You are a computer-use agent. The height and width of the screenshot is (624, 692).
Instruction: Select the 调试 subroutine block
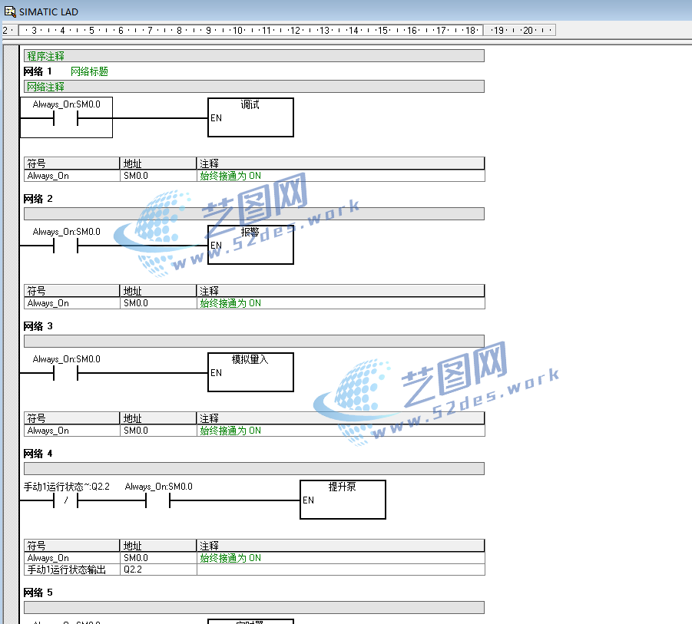point(250,117)
